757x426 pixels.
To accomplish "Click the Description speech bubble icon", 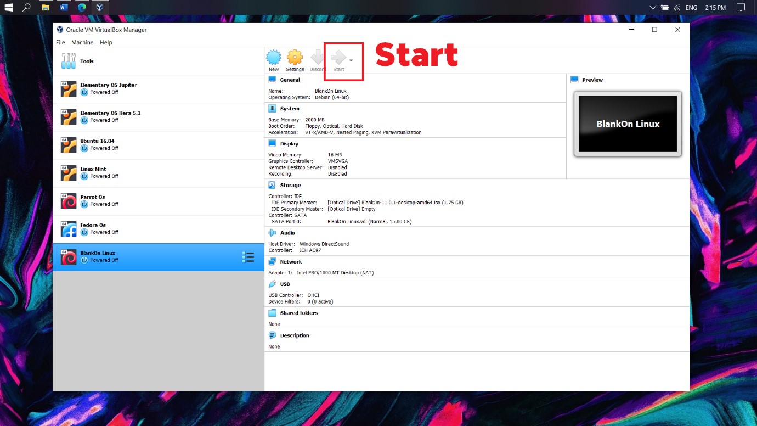I will point(272,335).
